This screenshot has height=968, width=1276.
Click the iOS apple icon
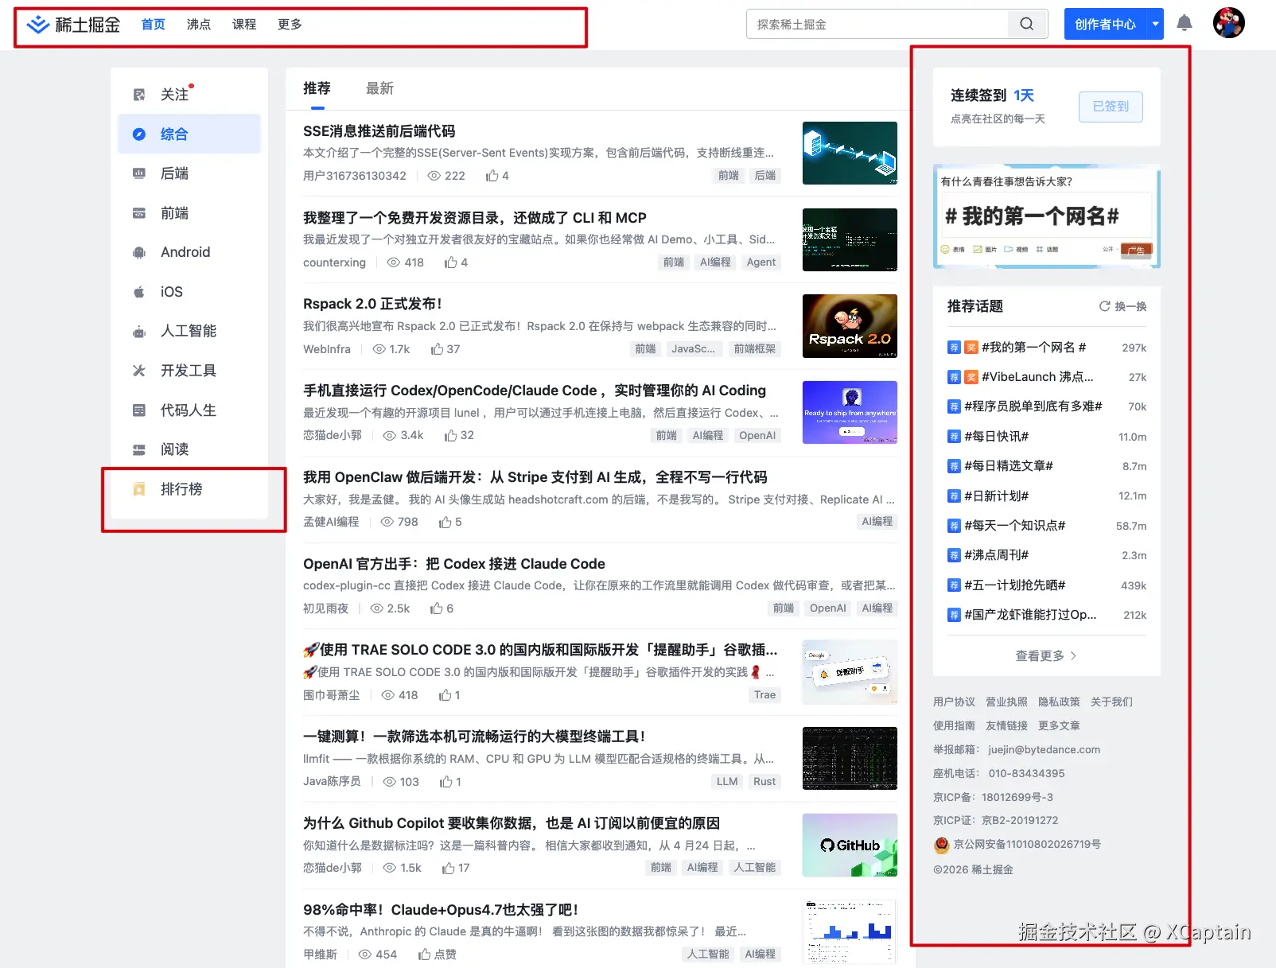pyautogui.click(x=139, y=292)
